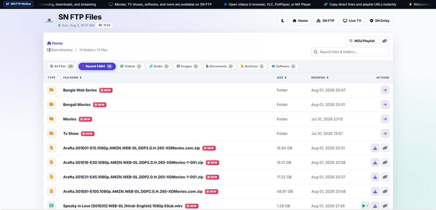Download Arafta S01E16-E30 zip file
436x210 pixels.
[375, 162]
